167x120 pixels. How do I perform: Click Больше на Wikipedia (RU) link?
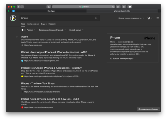(123, 59)
